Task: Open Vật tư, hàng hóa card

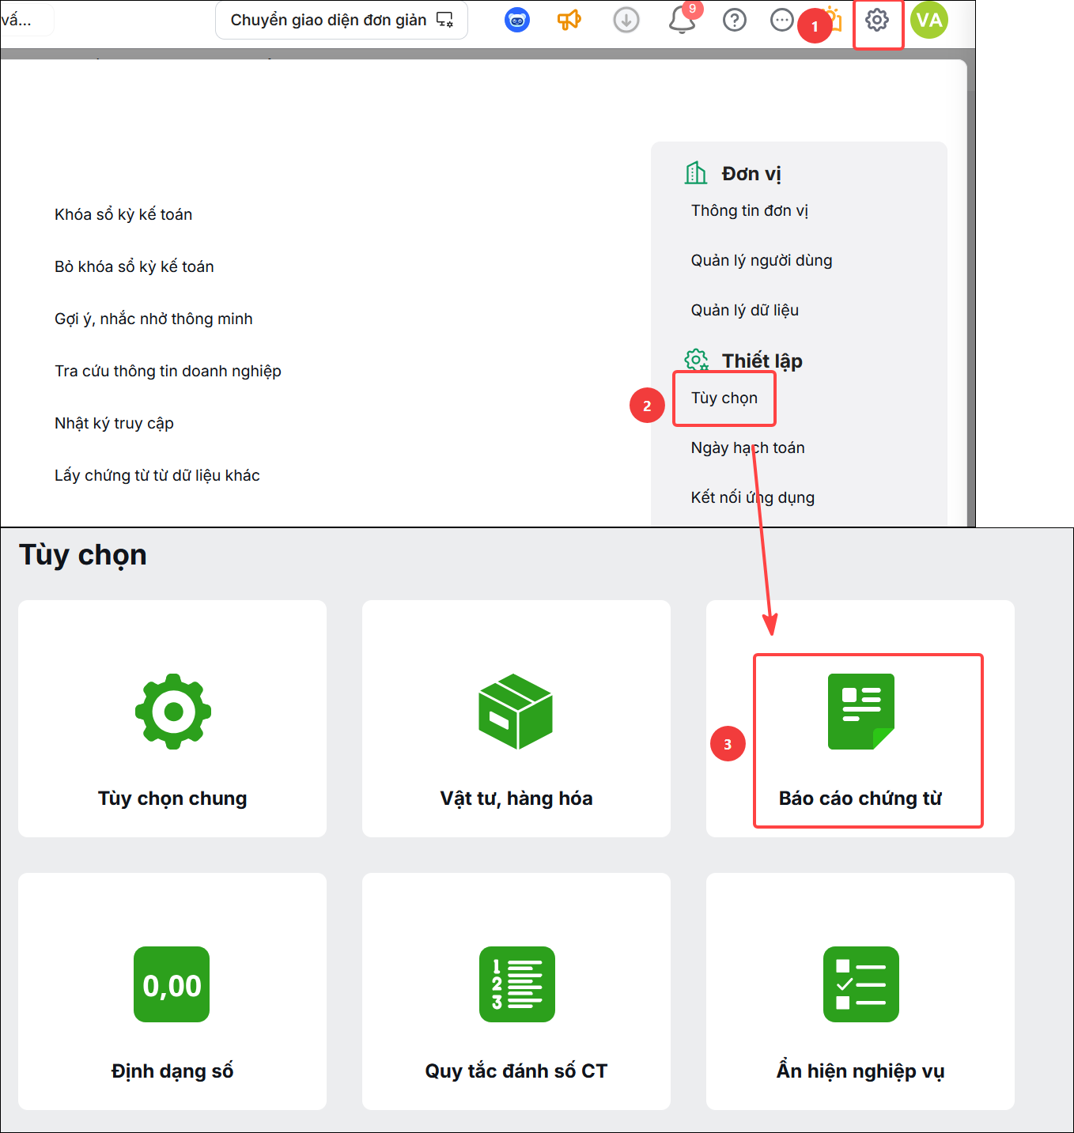Action: (516, 719)
